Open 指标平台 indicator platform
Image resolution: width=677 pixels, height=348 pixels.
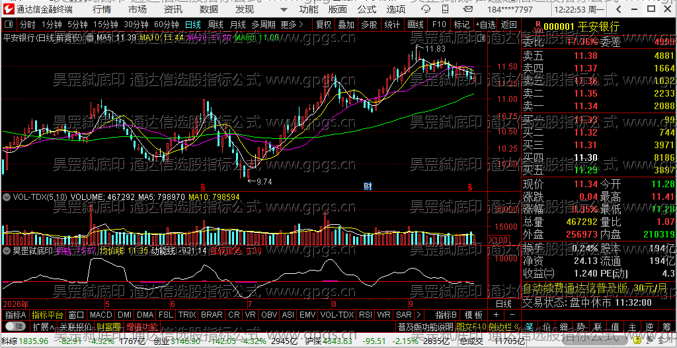coord(47,314)
